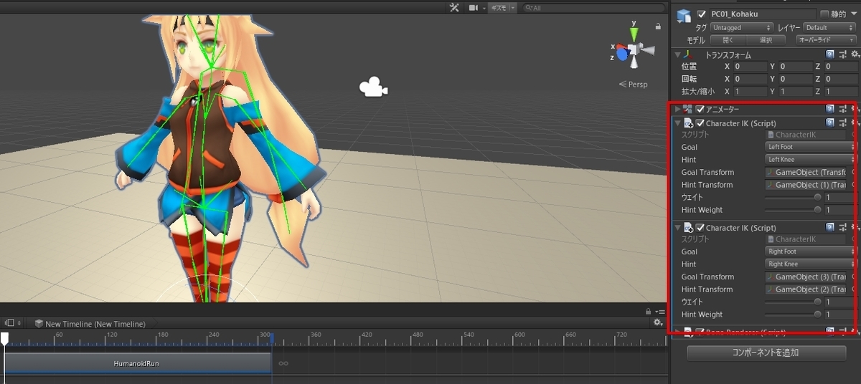Expand the アニメーター component foldout
The width and height of the screenshot is (861, 384).
tap(677, 109)
